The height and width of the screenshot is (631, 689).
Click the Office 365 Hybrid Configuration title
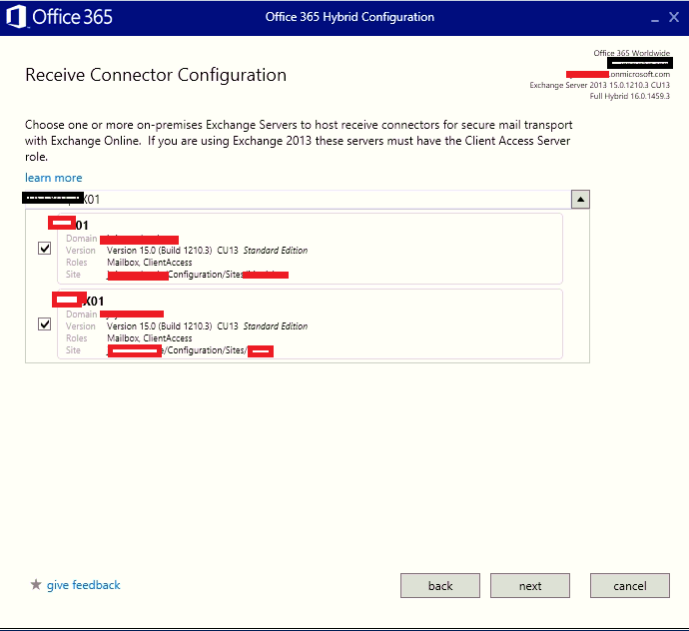pyautogui.click(x=349, y=17)
